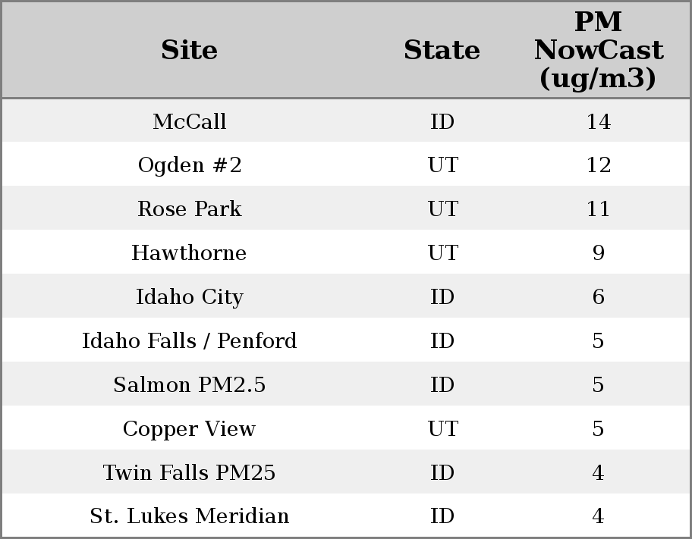
Task: Click the PM NowCast (ug/m3) column header
Action: (x=598, y=50)
